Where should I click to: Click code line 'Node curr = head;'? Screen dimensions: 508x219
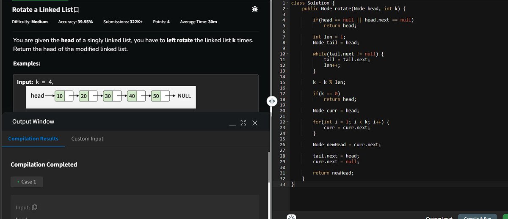pos(336,111)
